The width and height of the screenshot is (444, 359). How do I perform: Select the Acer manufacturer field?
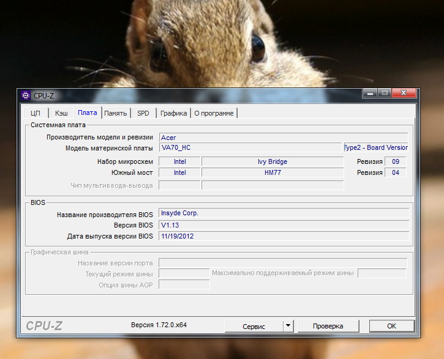[x=284, y=138]
